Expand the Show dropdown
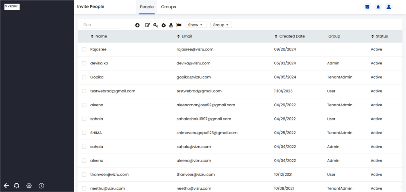The image size is (406, 192). 196,25
